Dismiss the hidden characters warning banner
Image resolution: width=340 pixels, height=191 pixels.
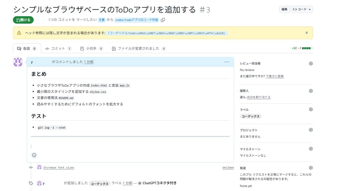click(x=307, y=33)
